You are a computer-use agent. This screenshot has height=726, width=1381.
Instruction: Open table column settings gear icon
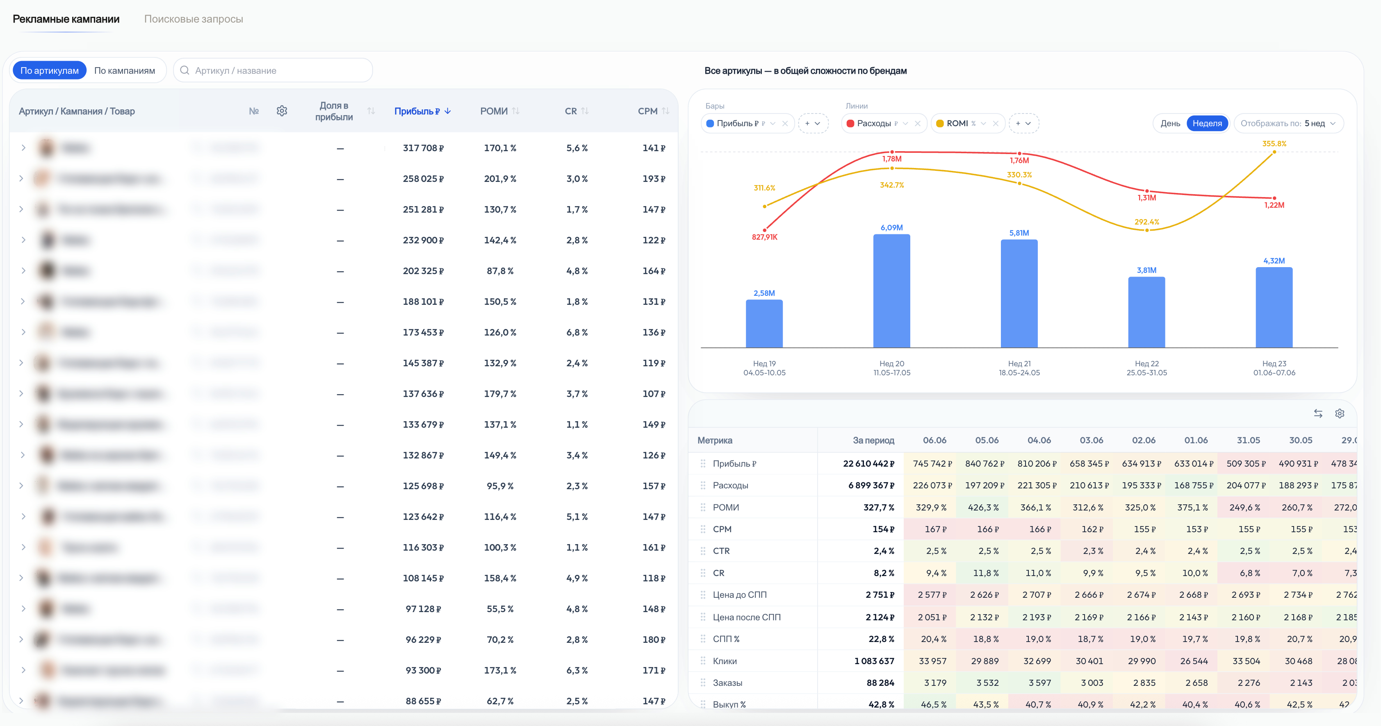click(282, 111)
